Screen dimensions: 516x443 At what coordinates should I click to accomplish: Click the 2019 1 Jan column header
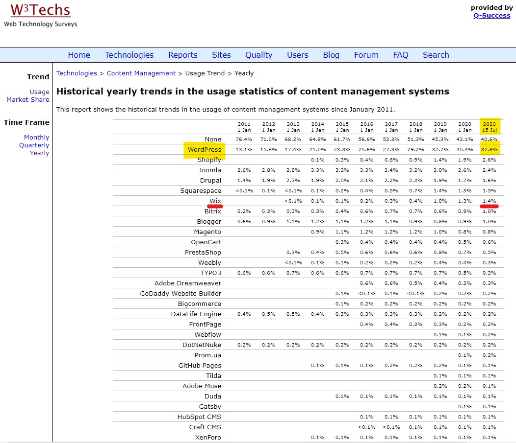point(440,127)
